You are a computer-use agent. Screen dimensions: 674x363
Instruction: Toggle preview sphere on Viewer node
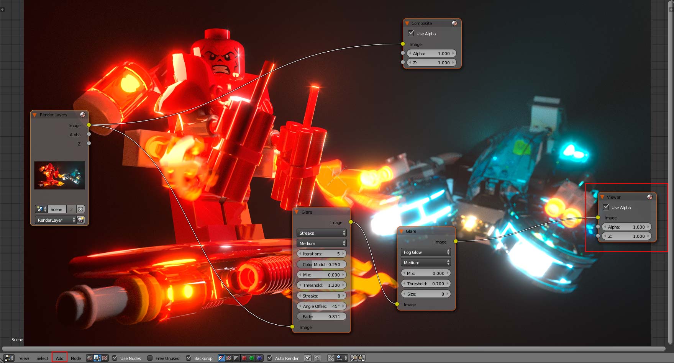(x=649, y=197)
